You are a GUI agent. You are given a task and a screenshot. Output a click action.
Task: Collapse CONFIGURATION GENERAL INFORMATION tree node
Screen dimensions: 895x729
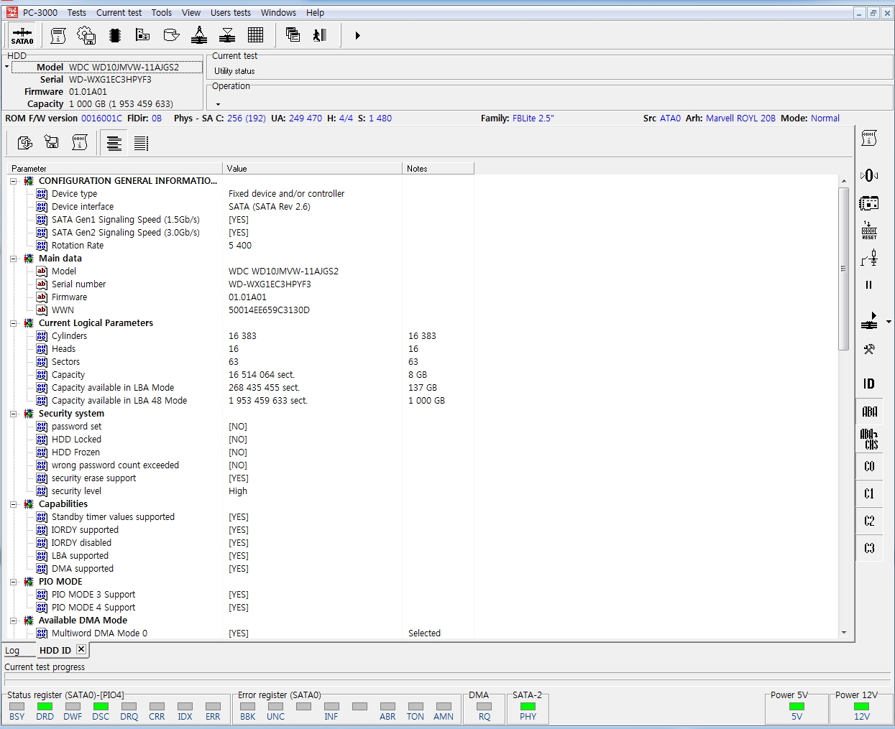pos(13,181)
